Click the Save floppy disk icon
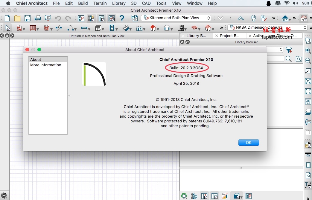The image size is (312, 200). (27, 18)
